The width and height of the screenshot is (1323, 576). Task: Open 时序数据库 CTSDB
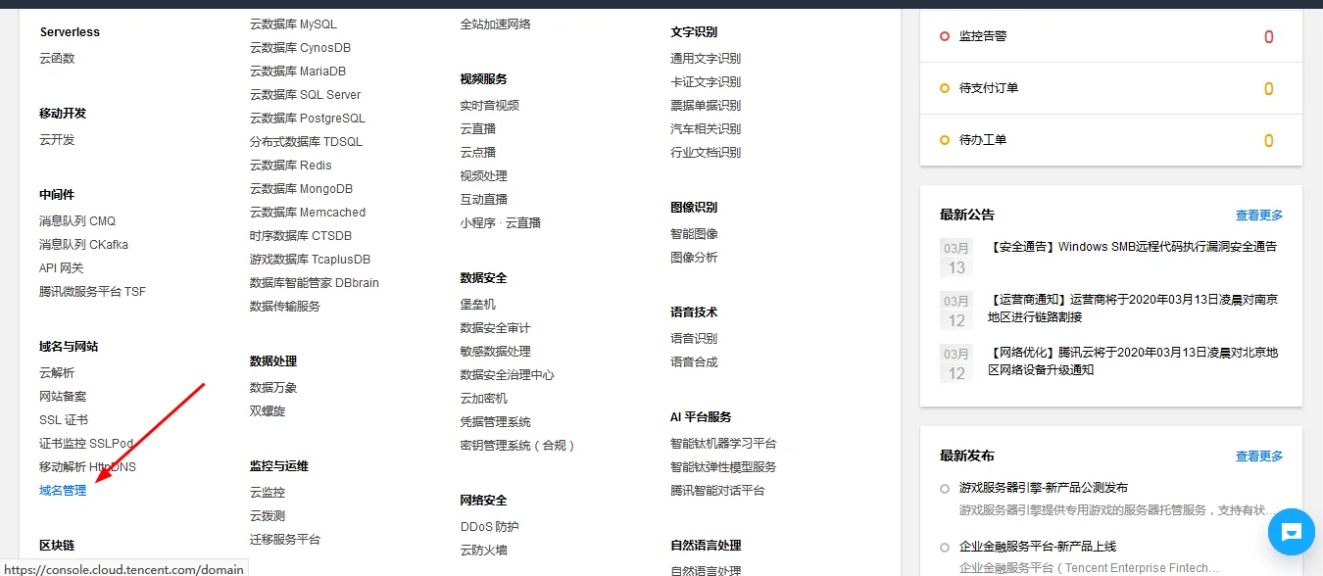pyautogui.click(x=301, y=236)
